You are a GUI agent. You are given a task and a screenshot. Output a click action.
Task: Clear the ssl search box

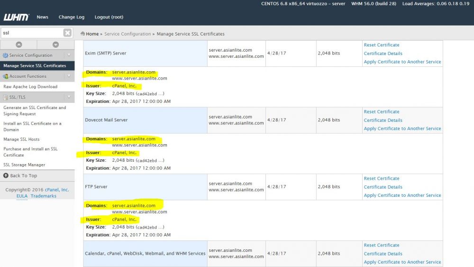tap(67, 33)
